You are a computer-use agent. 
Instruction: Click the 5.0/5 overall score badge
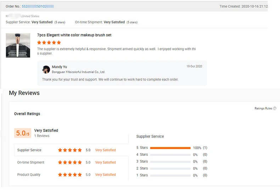pyautogui.click(x=23, y=133)
